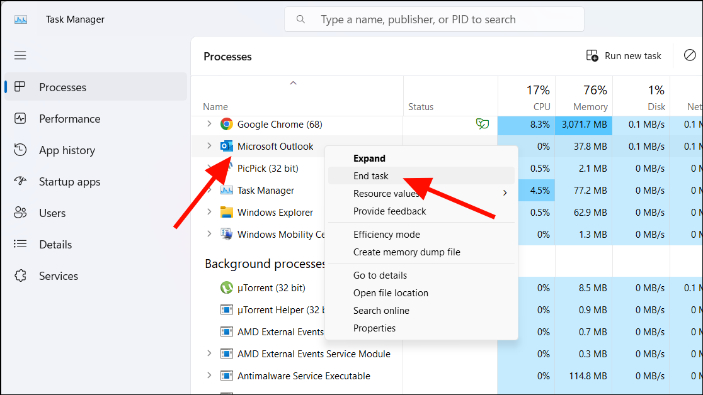Screen dimensions: 703x395
Task: Click the Services puzzle icon
Action: tap(20, 275)
